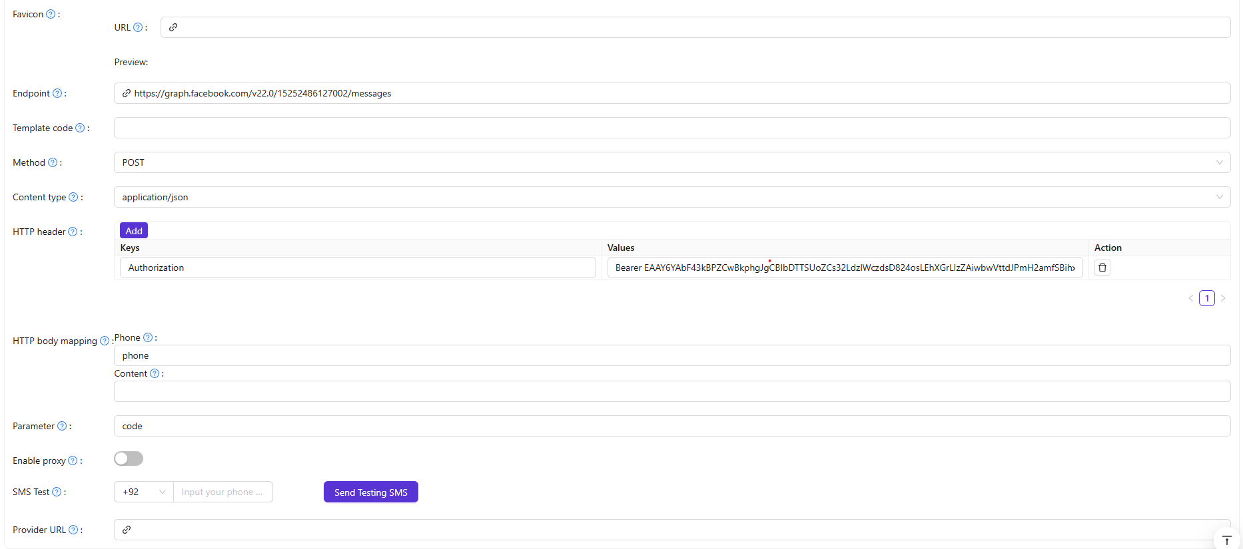Click the Parameter field containing code
1243x549 pixels.
[x=672, y=426]
